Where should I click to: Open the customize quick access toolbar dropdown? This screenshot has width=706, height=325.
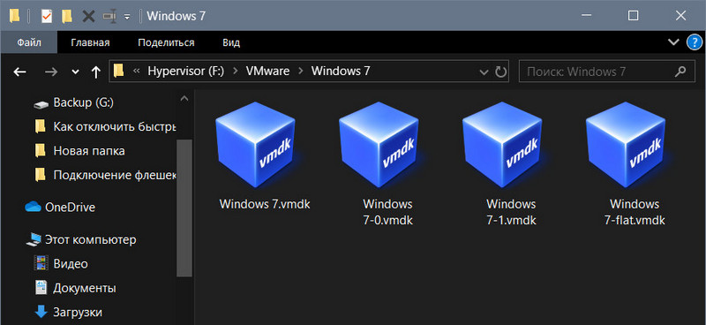tap(127, 17)
